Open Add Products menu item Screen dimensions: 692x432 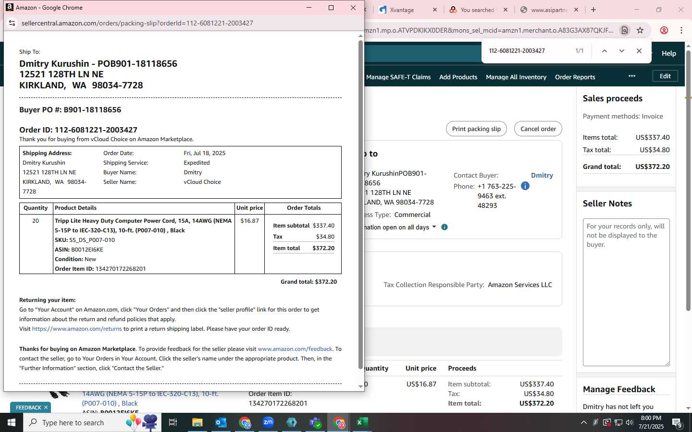tap(458, 77)
